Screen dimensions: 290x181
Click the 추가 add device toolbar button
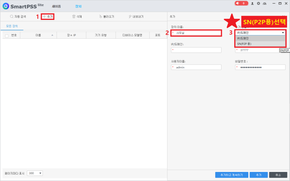(48, 17)
